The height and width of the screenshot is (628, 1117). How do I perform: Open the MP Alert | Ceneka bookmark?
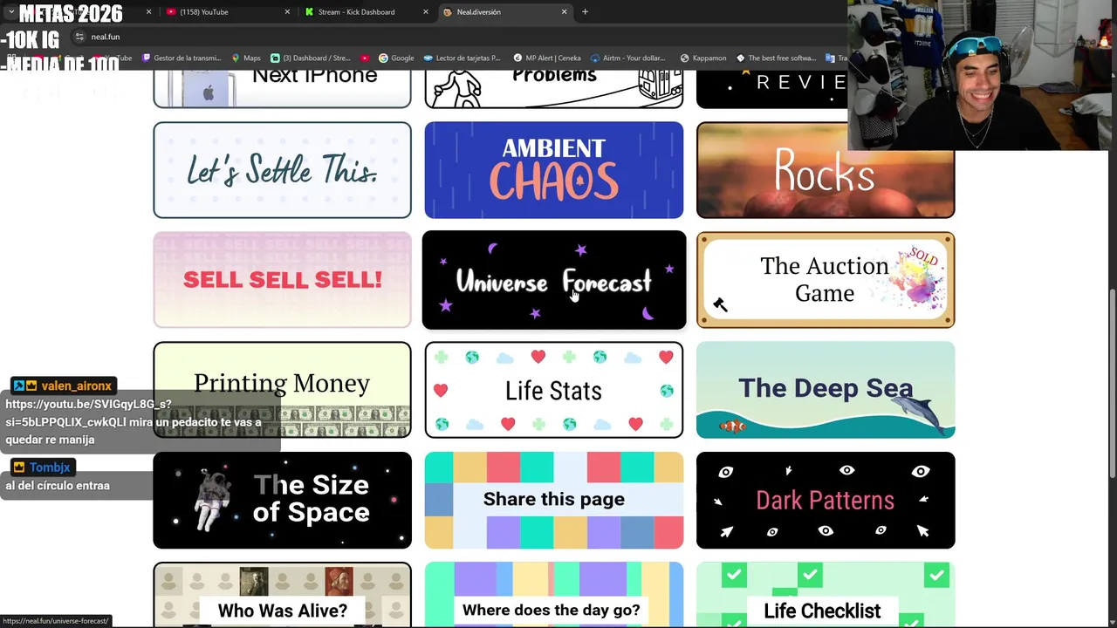pos(548,58)
